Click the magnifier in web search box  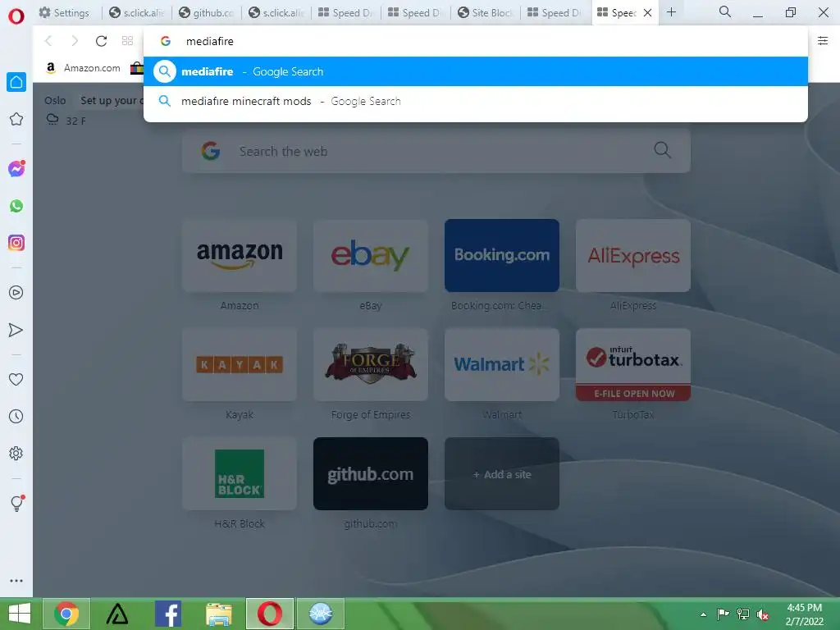(662, 150)
